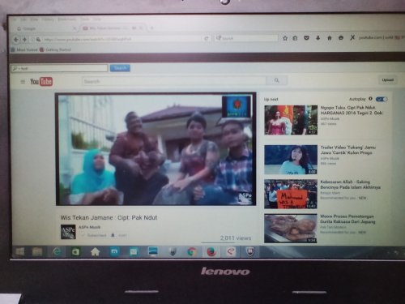Open giant octopus video thumbnail
The height and width of the screenshot is (304, 405).
[291, 229]
